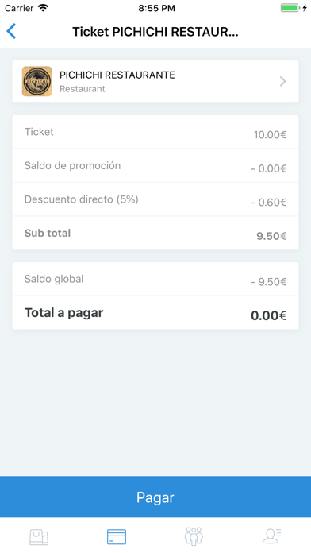Tap the battery indicator icon
The height and width of the screenshot is (553, 311).
[x=291, y=8]
